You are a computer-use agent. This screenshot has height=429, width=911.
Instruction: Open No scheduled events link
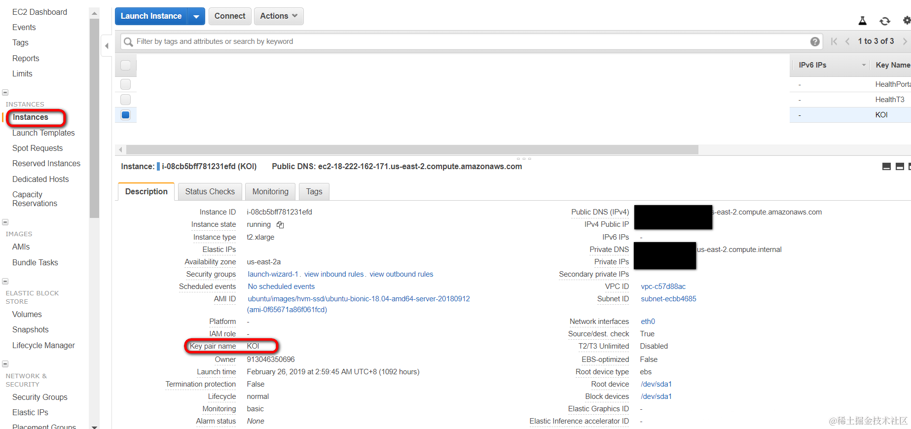[x=281, y=286]
